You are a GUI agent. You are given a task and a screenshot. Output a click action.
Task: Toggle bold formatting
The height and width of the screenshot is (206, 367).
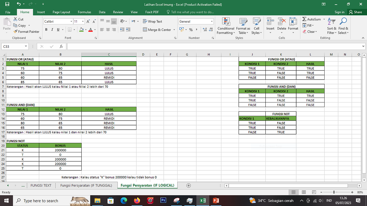pyautogui.click(x=46, y=30)
